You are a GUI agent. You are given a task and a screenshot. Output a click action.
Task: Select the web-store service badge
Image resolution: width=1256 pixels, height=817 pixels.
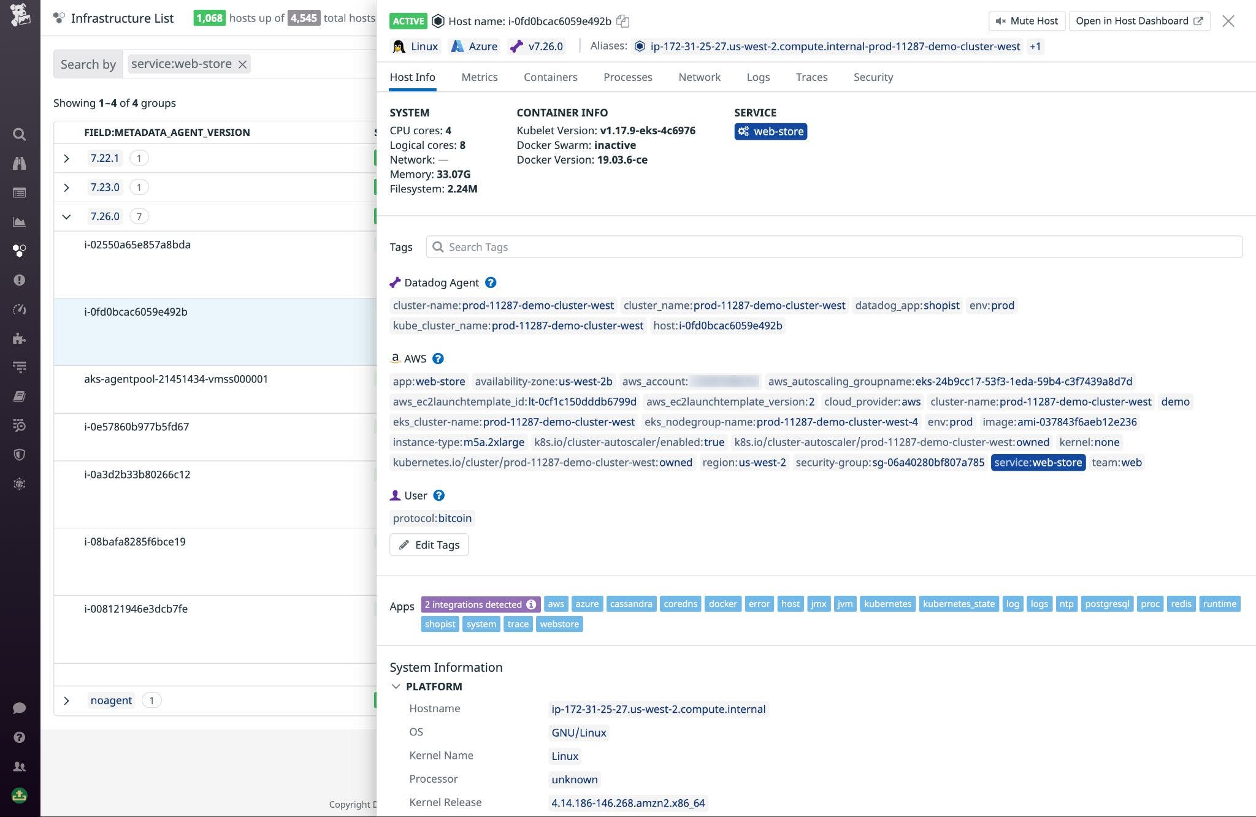[x=770, y=131]
